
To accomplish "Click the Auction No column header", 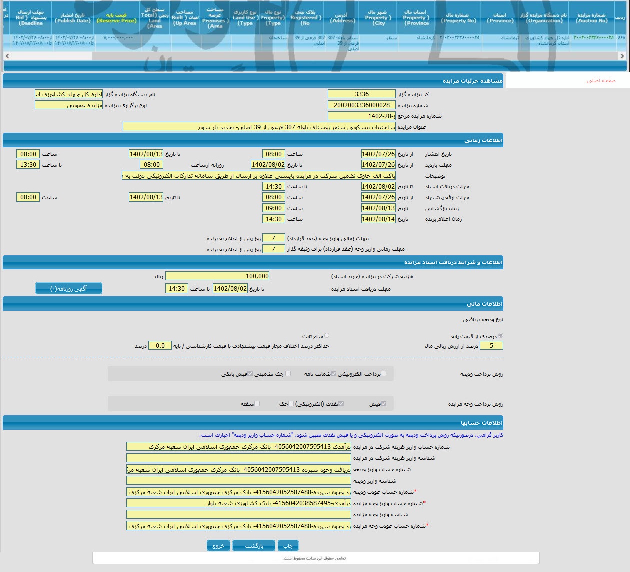I will pos(591,18).
